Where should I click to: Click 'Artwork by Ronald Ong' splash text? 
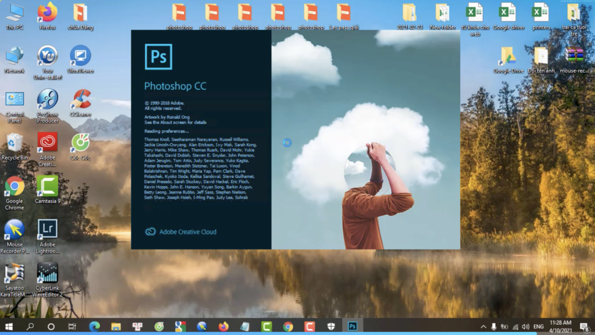tap(167, 117)
